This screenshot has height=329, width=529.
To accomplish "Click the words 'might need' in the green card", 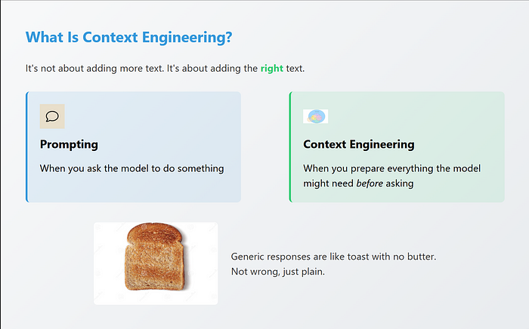I will click(328, 183).
